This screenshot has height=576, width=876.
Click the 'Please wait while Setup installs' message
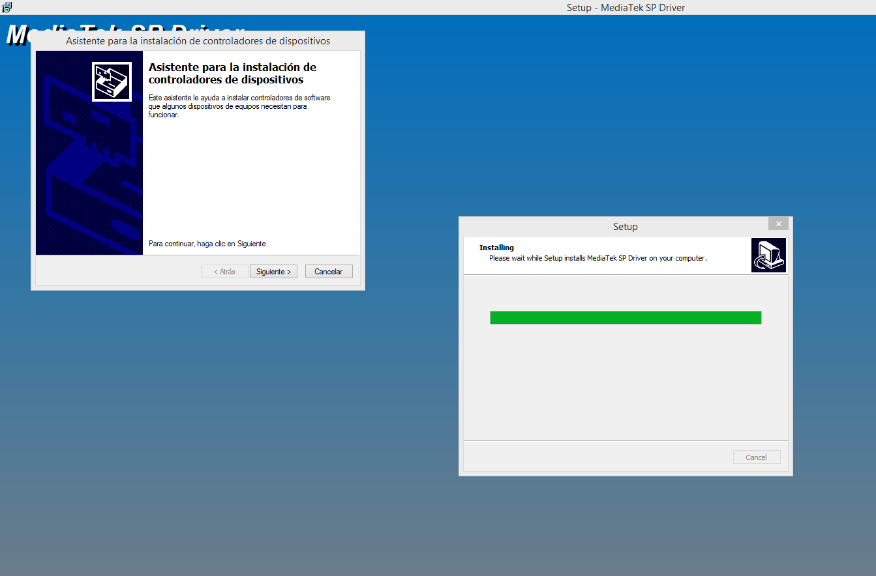[x=598, y=258]
